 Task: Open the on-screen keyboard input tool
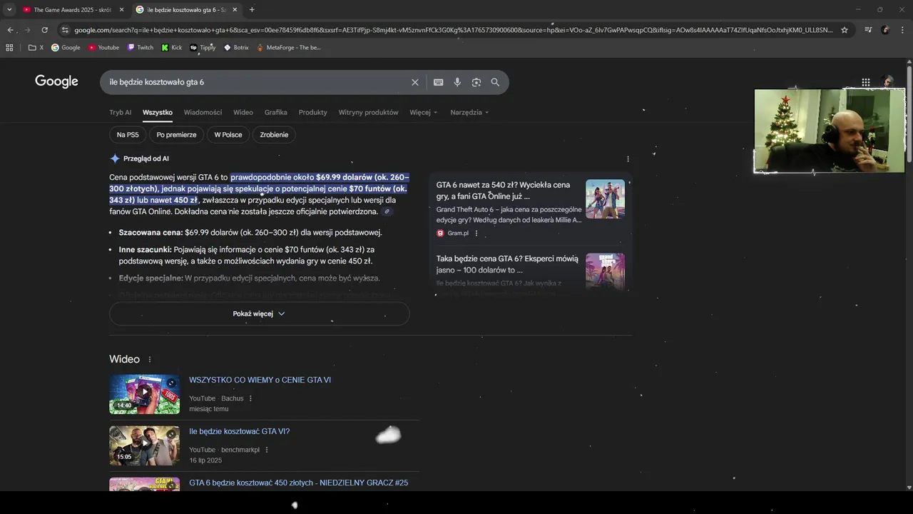438,82
